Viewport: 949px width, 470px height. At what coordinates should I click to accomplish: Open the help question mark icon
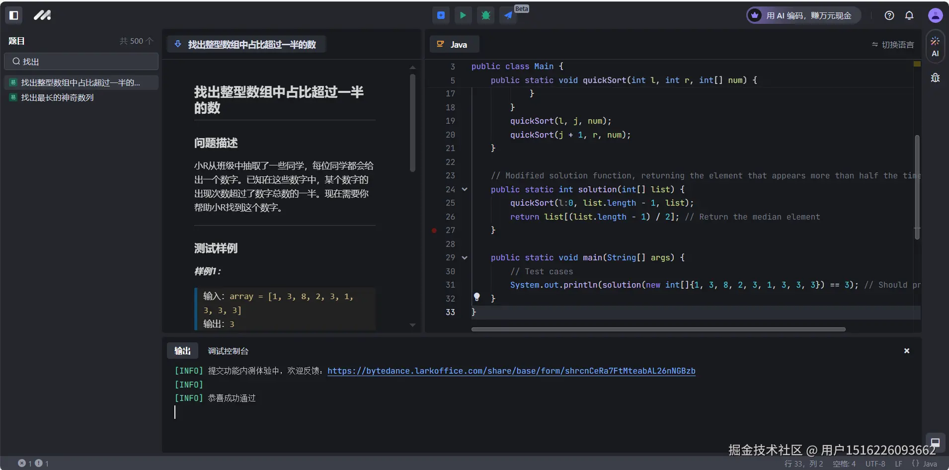[889, 15]
